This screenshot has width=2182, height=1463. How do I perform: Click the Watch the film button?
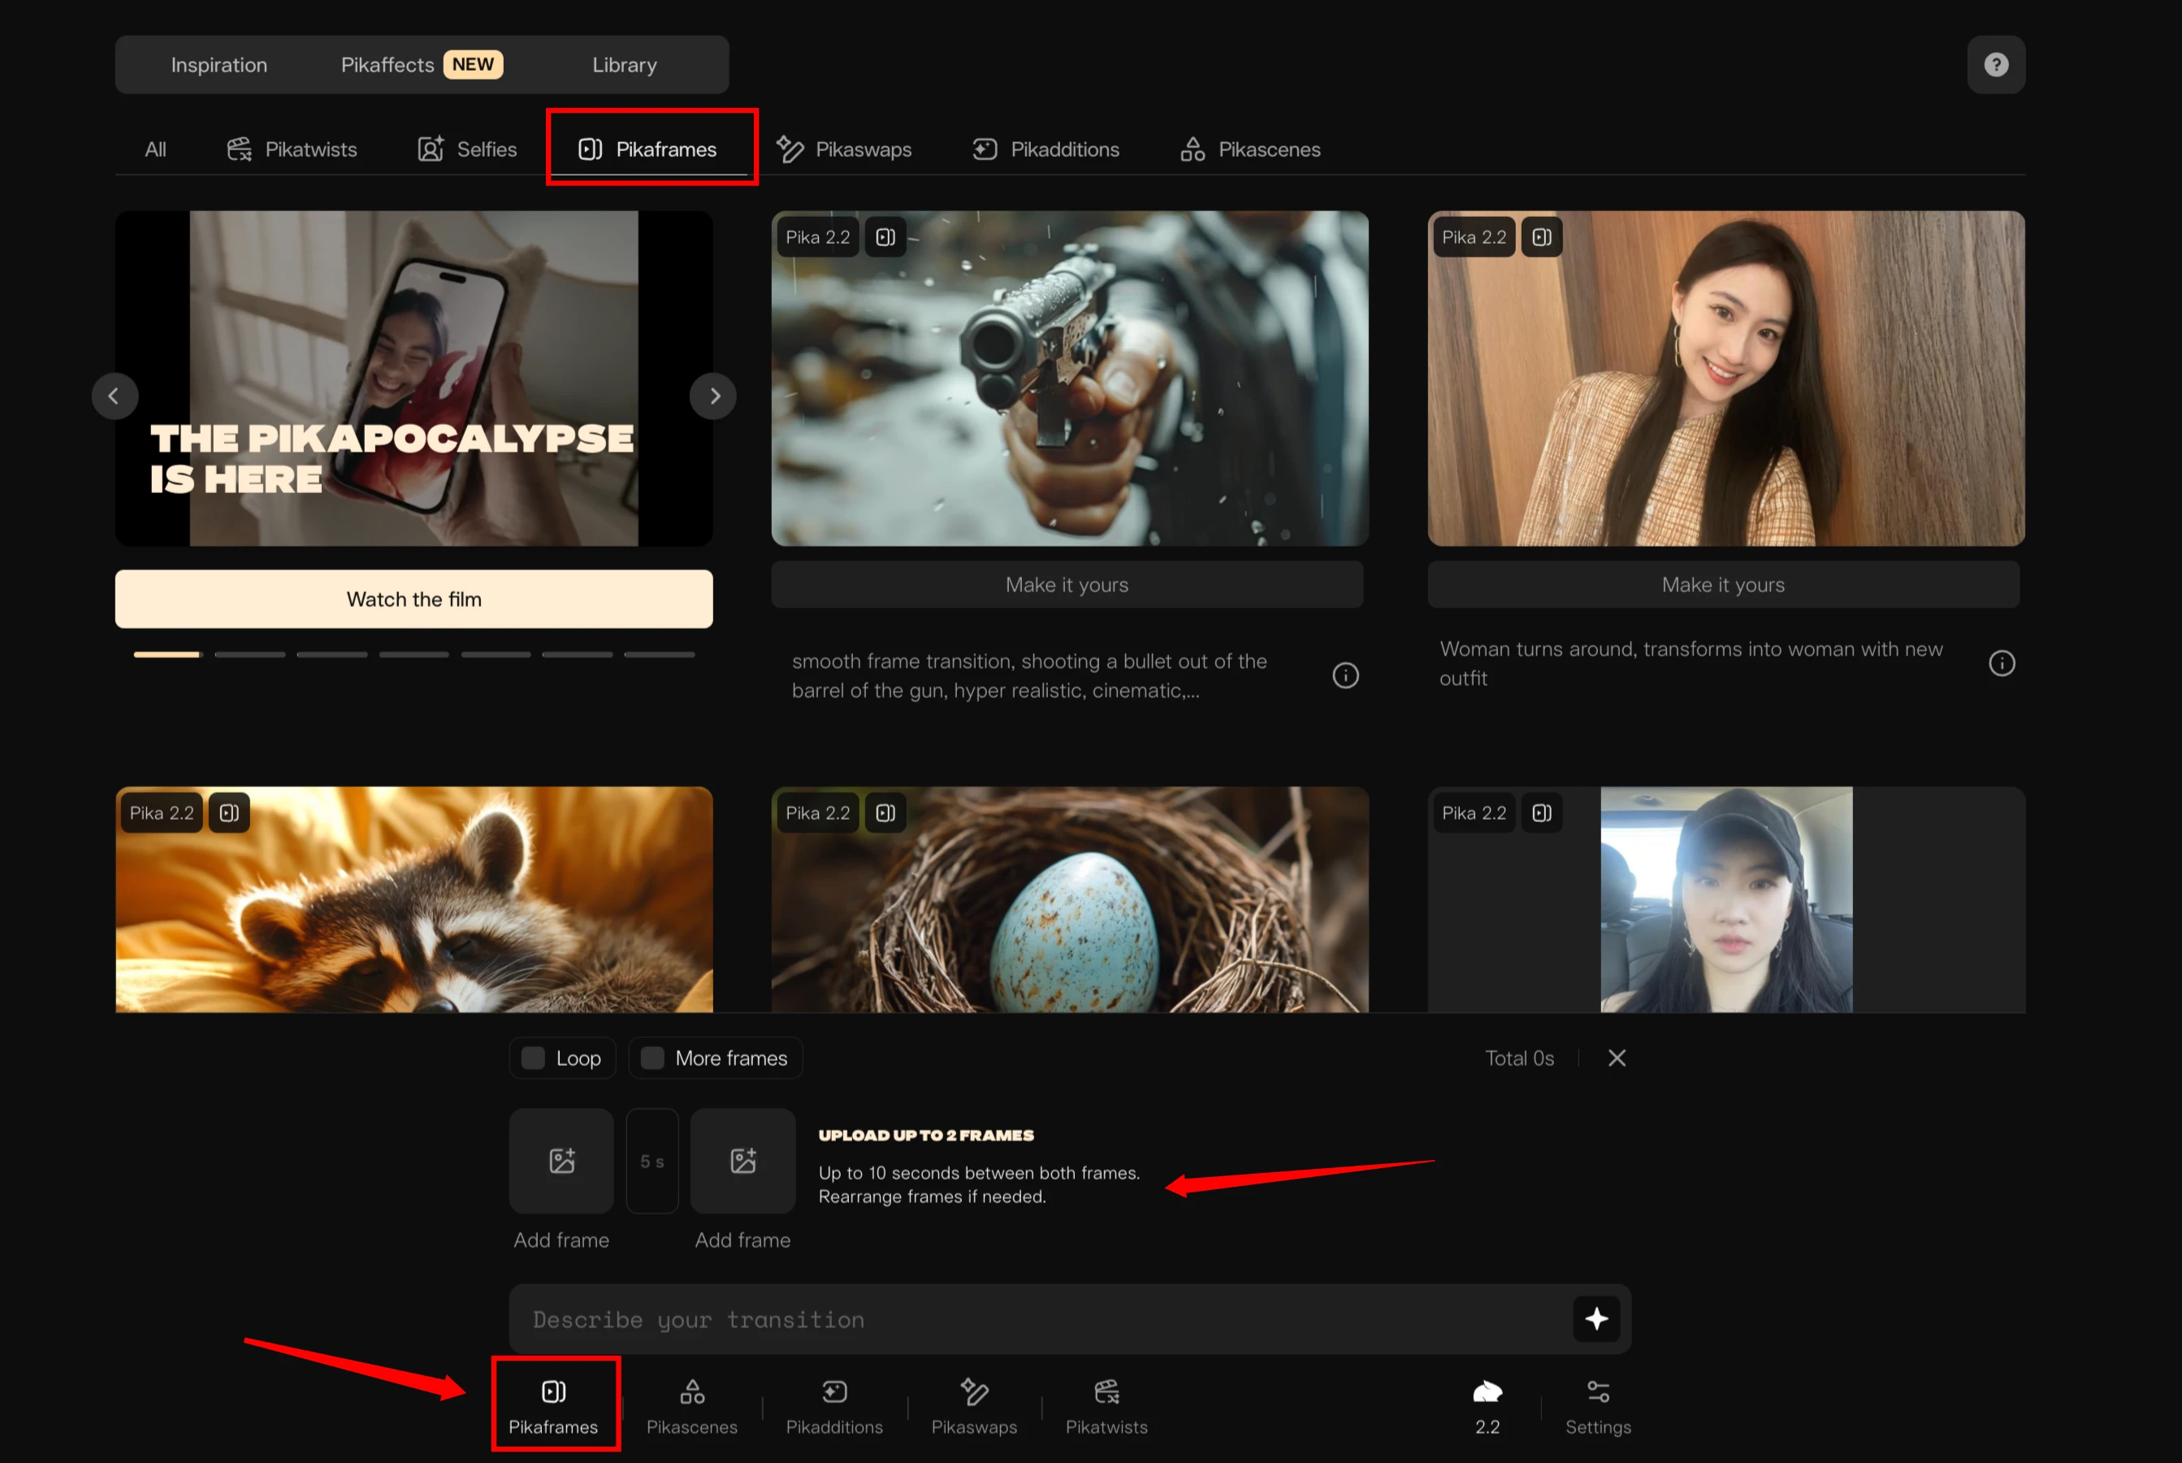pos(414,599)
